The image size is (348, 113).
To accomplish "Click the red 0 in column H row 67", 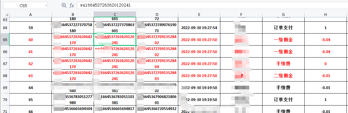I will (326, 64).
